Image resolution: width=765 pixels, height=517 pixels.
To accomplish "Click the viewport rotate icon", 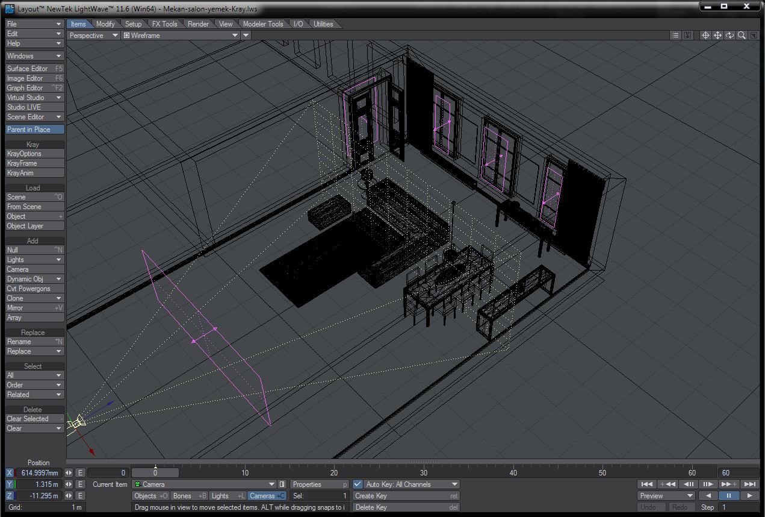I will coord(729,36).
